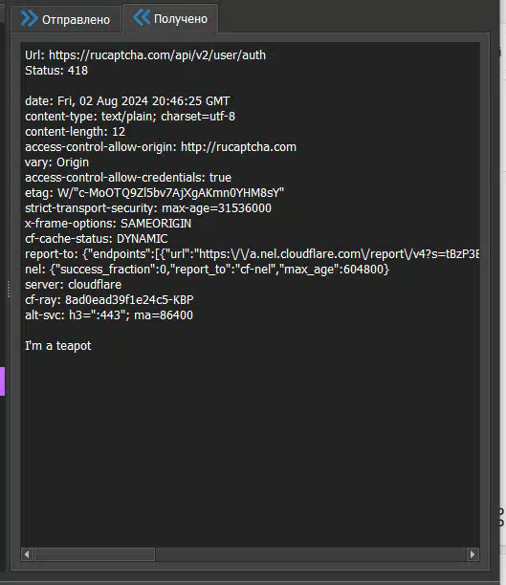The width and height of the screenshot is (506, 585).
Task: Click the horizontal scrollbar thumb
Action: click(x=95, y=554)
